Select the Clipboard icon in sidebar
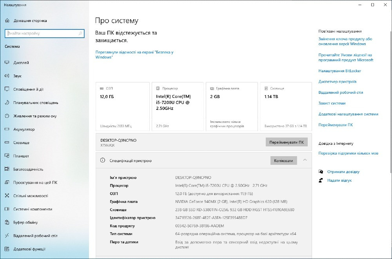The image size is (392, 259). (x=7, y=222)
